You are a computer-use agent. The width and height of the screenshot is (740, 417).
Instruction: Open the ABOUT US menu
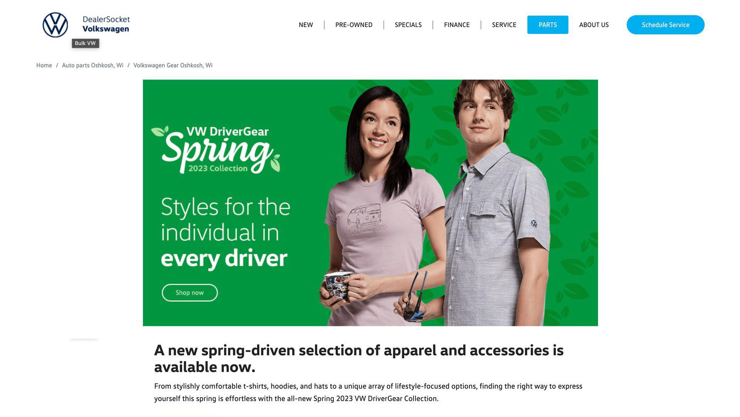pos(594,25)
